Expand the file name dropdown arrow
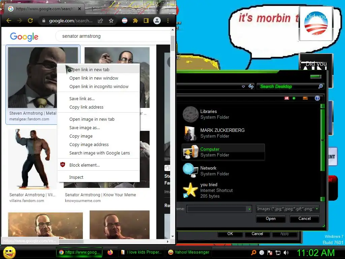The height and width of the screenshot is (259, 345). tap(249, 209)
